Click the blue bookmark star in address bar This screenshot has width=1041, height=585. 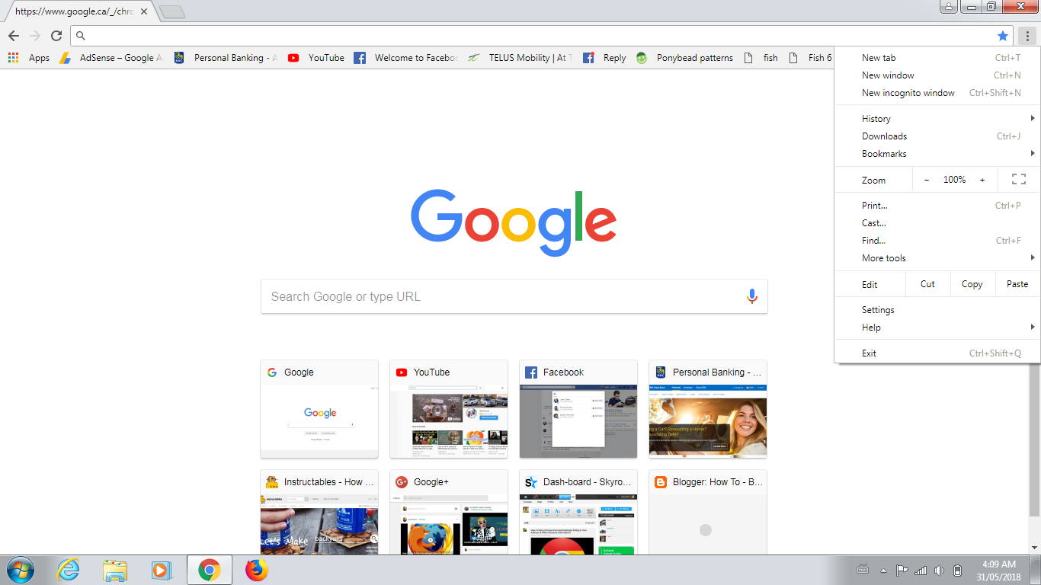tap(1003, 36)
